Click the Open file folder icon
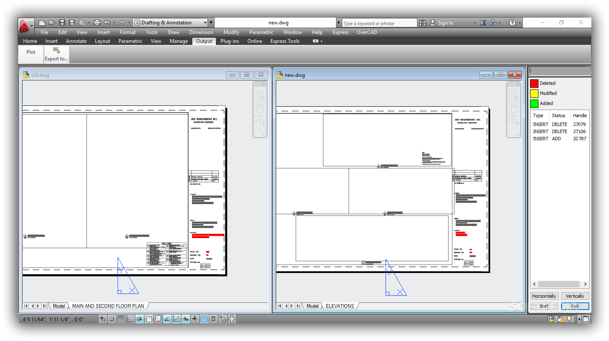 pyautogui.click(x=52, y=23)
